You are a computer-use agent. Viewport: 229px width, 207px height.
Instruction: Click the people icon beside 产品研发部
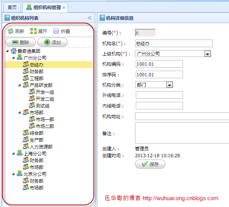26,85
